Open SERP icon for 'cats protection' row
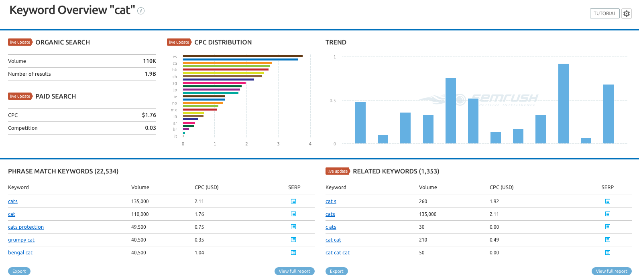The image size is (639, 280). [293, 227]
